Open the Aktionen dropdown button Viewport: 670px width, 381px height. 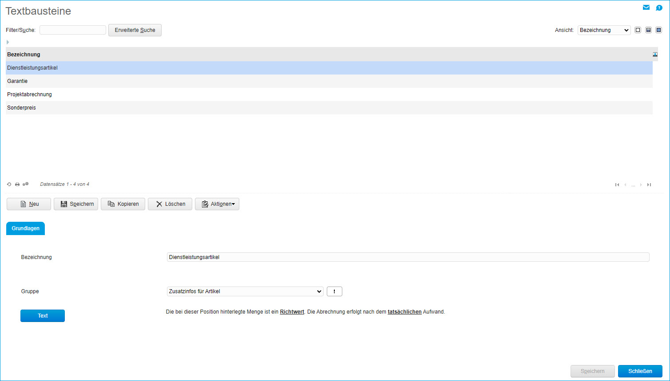pyautogui.click(x=217, y=204)
